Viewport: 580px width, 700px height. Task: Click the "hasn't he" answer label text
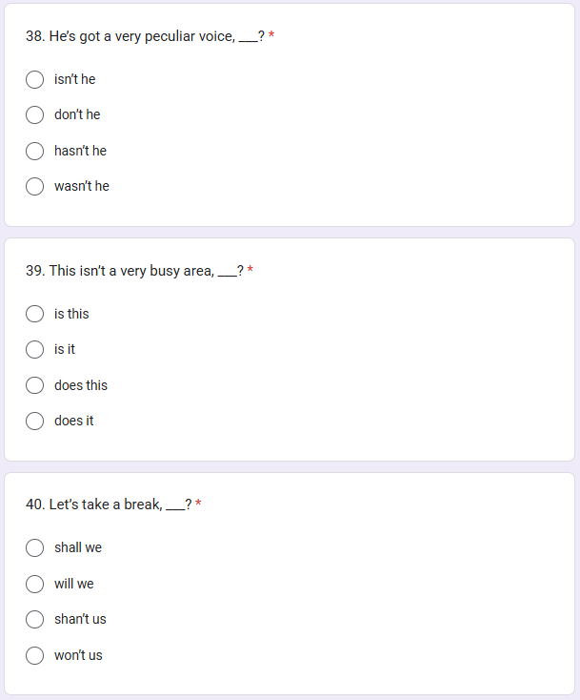pyautogui.click(x=80, y=151)
